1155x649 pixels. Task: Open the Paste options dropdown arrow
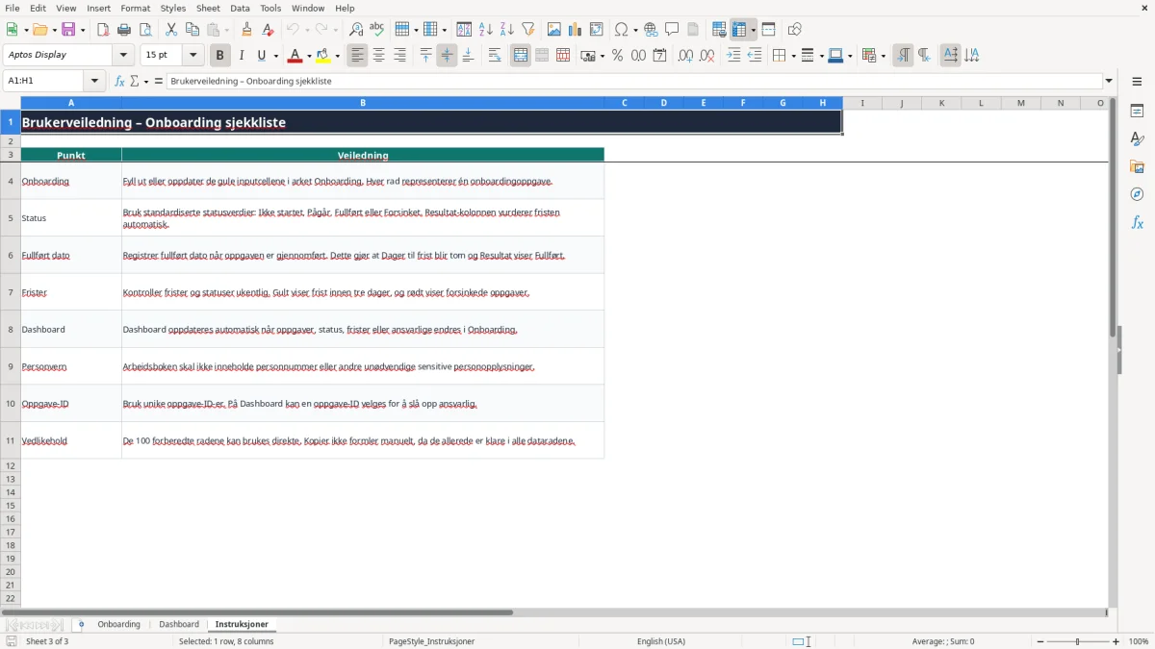point(227,30)
